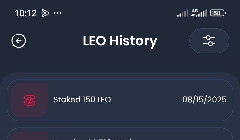Open the partially visible second history entry

(x=120, y=134)
